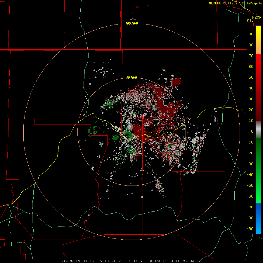Click "STORM RELATIVE VELOCITY" in the caption
This screenshot has height=263, width=263.
point(91,261)
